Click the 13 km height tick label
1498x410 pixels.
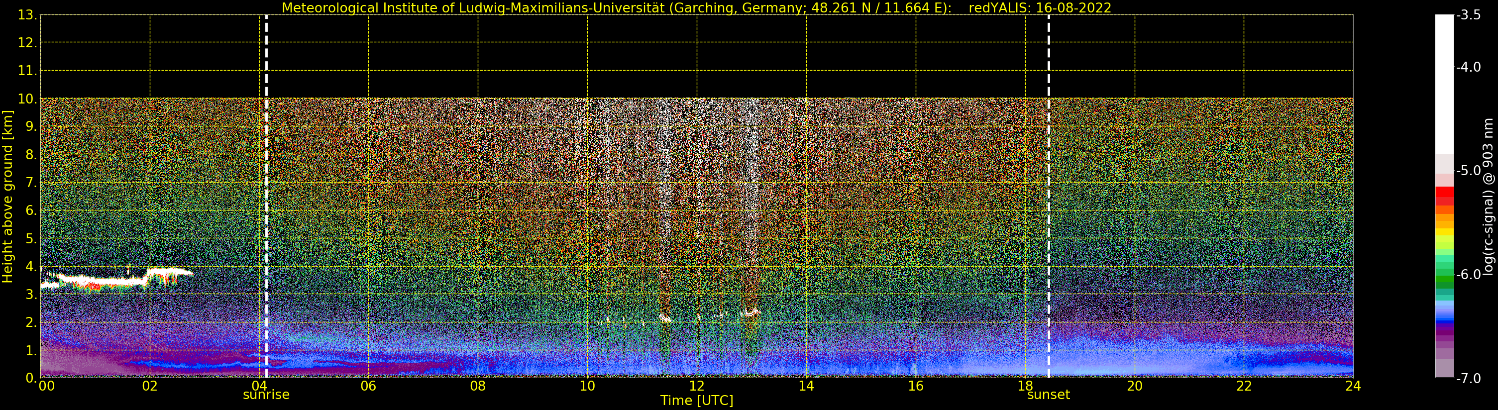tap(27, 15)
